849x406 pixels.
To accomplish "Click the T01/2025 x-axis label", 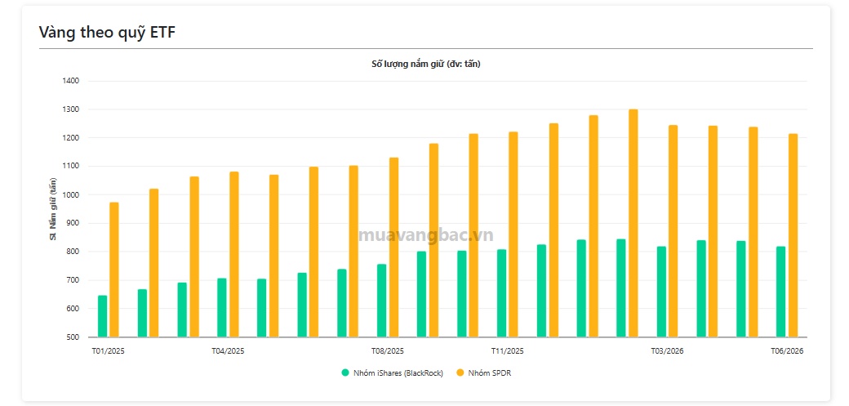I will (x=109, y=350).
